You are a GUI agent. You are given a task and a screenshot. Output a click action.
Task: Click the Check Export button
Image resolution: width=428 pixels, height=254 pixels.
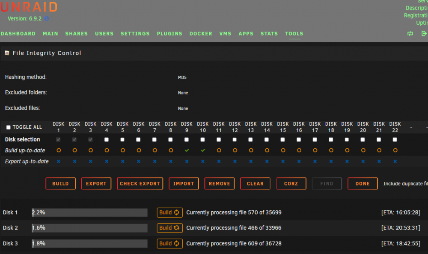[140, 183]
